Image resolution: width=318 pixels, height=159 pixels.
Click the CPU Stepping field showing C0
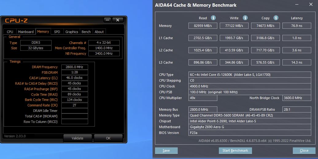(250, 80)
